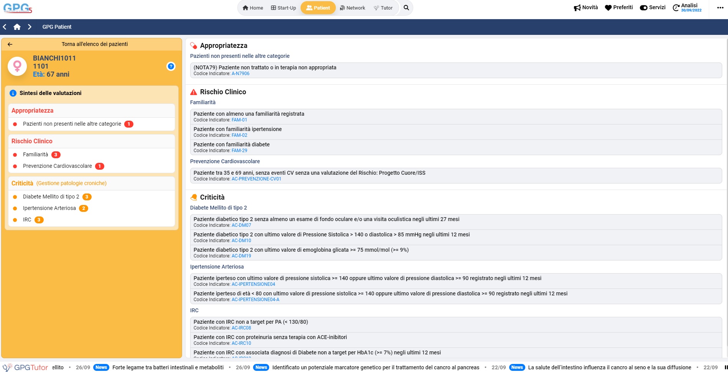The image size is (728, 372).
Task: Toggle the Servizi switch
Action: click(x=644, y=8)
